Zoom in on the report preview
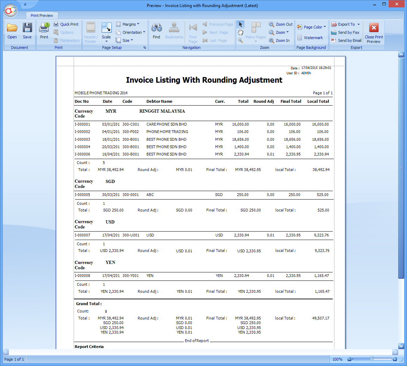407x366 pixels. click(x=280, y=40)
